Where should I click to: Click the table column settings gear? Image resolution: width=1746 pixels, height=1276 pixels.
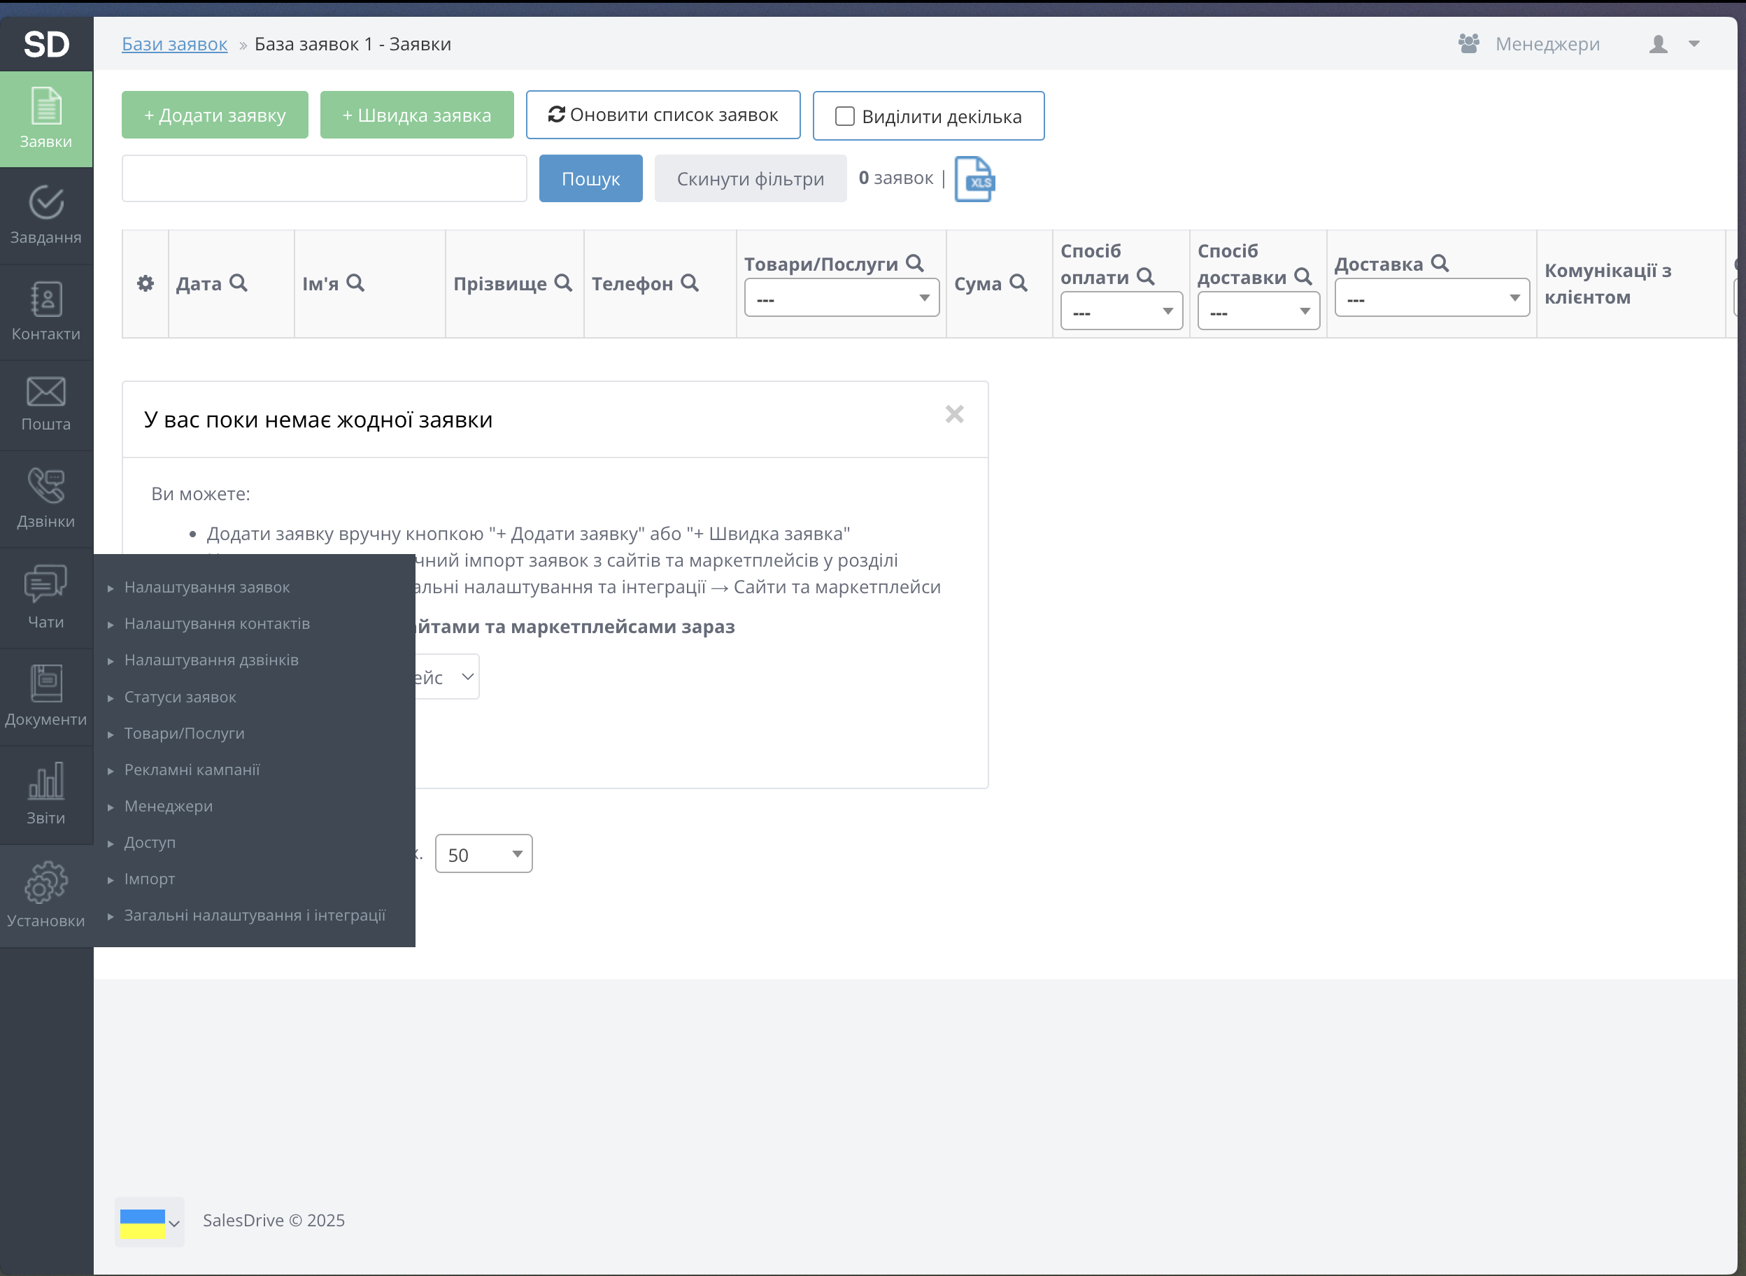pyautogui.click(x=145, y=283)
